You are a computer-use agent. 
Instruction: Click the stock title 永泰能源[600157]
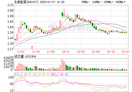26,2
